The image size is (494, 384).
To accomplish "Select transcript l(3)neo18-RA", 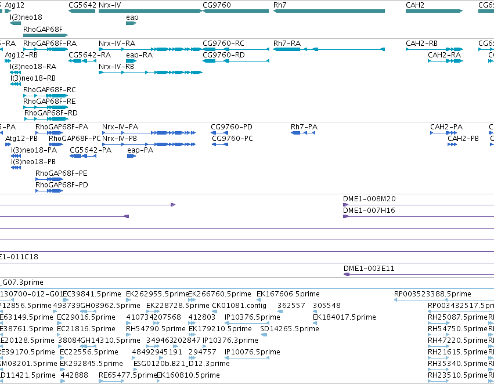I will tap(33, 66).
